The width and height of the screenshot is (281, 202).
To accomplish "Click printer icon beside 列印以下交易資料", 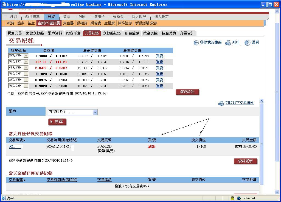I will click(221, 103).
